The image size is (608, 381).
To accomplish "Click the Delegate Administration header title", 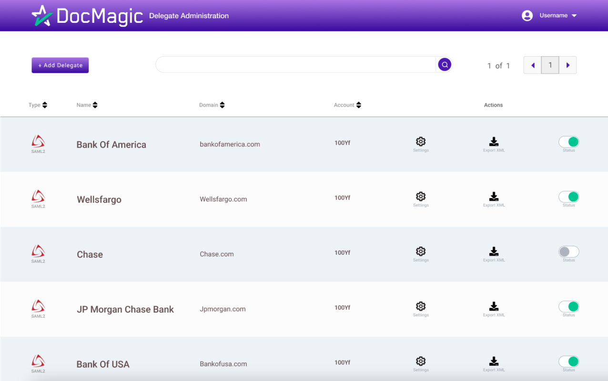I will (189, 16).
